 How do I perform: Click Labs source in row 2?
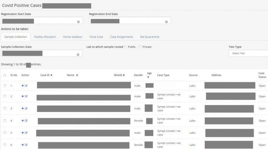192,96
